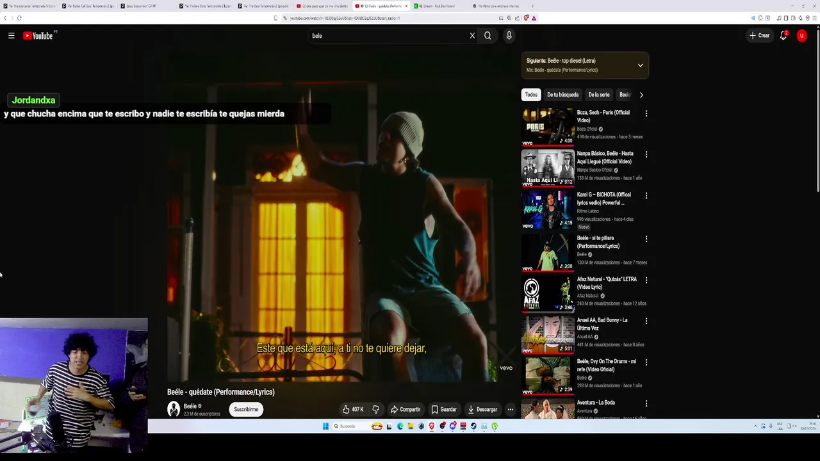Open options for Aventura La Boda video
Image resolution: width=820 pixels, height=461 pixels.
646,403
